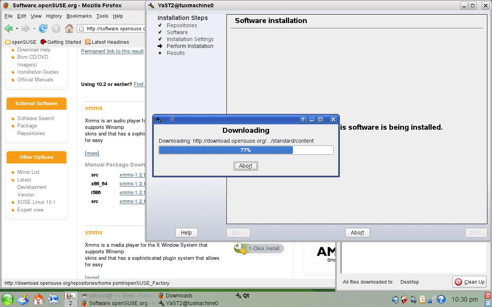Click the YaST2 bottom Abort button
Viewport: 492px width, 307px height.
[357, 233]
